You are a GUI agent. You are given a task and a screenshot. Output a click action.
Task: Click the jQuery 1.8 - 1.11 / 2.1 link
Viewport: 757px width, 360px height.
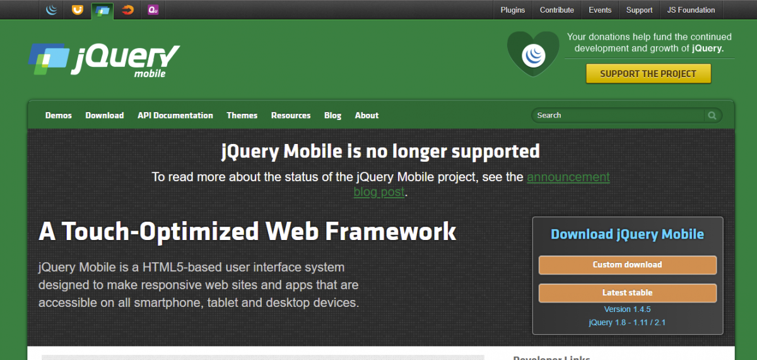coord(628,323)
